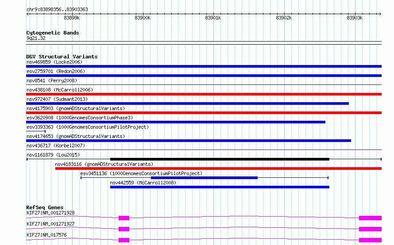
Task: Click the red nsv4183116 gnomAD variant bar
Action: [218, 168]
